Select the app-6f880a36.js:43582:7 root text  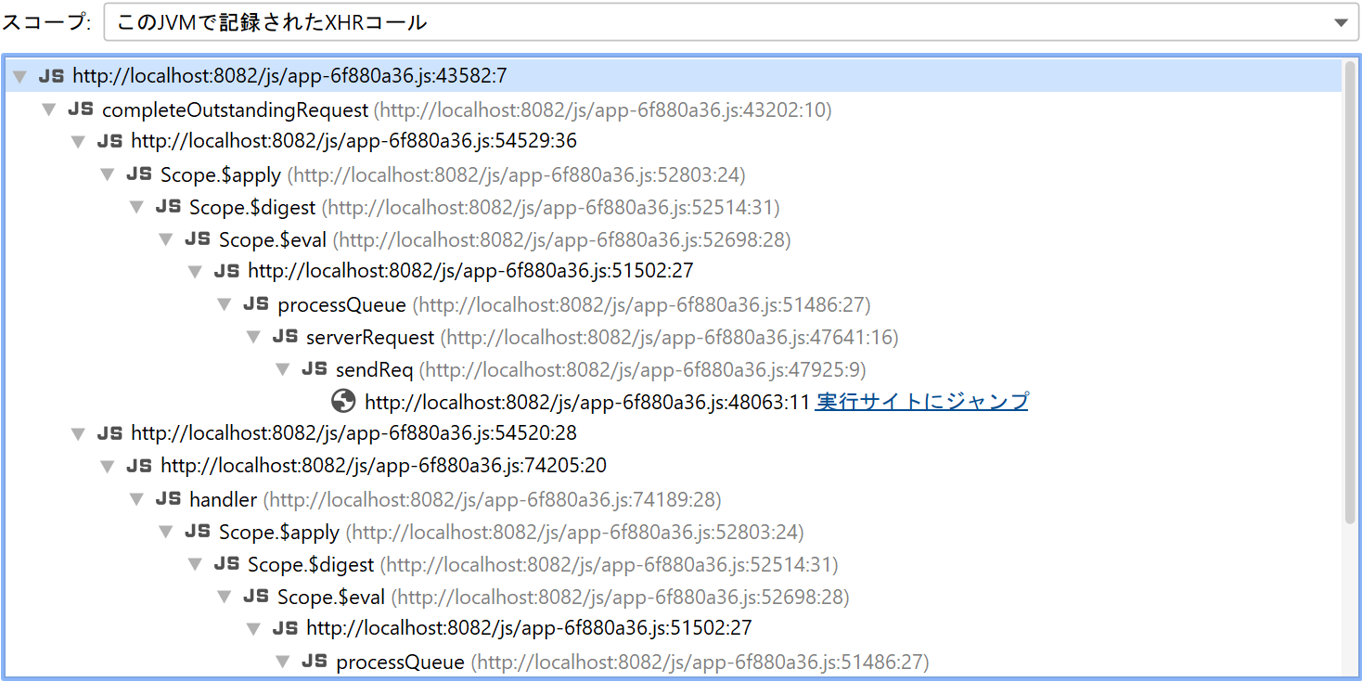[x=289, y=76]
